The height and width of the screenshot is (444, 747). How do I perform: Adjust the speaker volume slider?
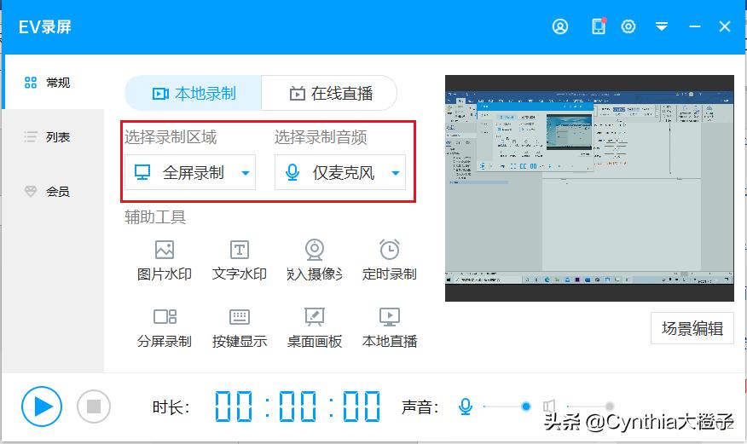(x=590, y=407)
